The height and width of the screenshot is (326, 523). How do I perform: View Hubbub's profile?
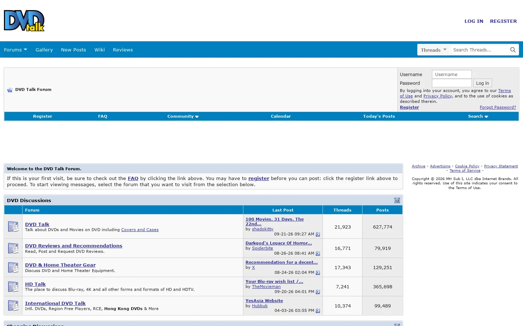pos(260,306)
